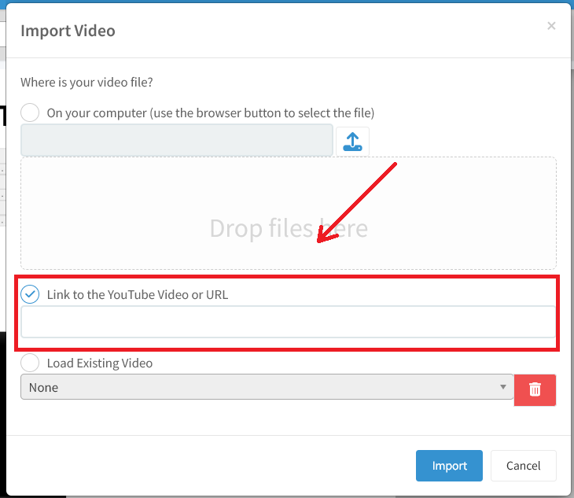This screenshot has width=574, height=498.
Task: Click the upload file browse icon
Action: [353, 141]
